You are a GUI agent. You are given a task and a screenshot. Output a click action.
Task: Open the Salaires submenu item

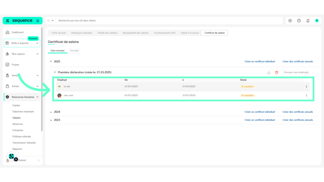point(16,118)
